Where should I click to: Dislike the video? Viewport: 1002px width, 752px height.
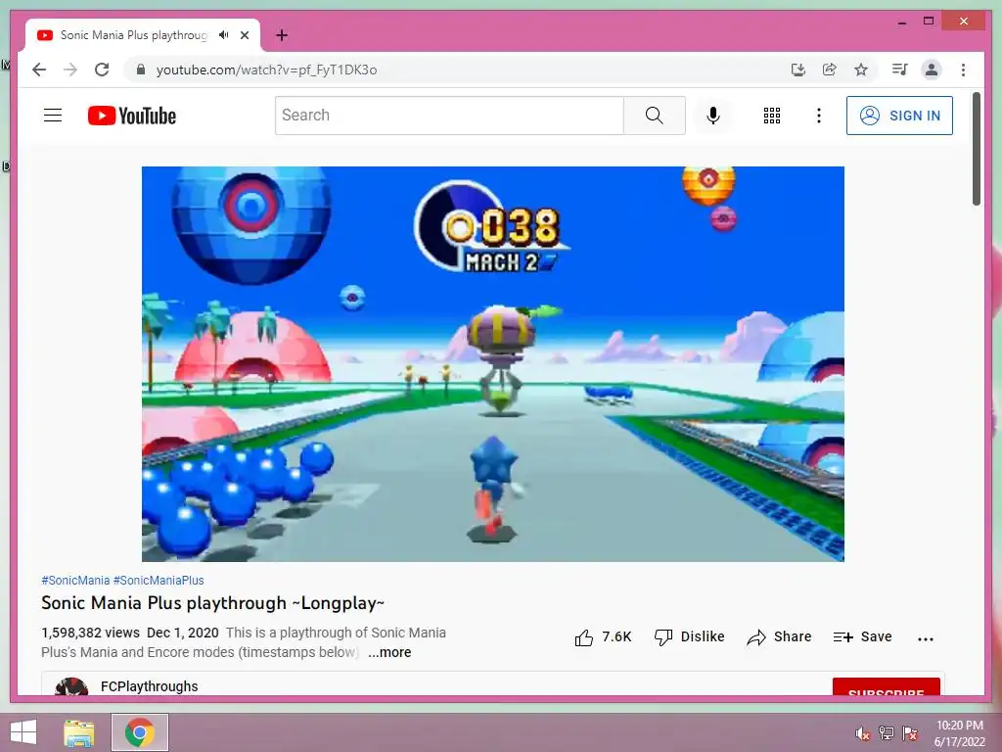coord(690,636)
